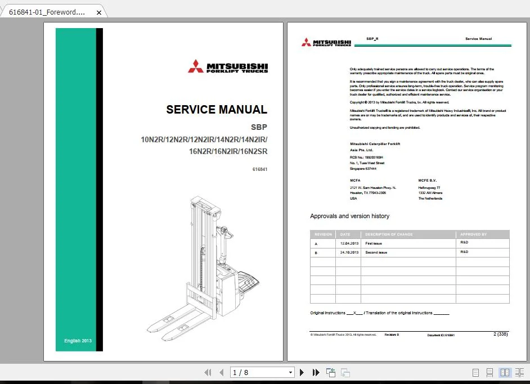Viewport: 530px width, 384px height.
Task: Click the 'Service Manual' header on page two
Action: tap(478, 39)
